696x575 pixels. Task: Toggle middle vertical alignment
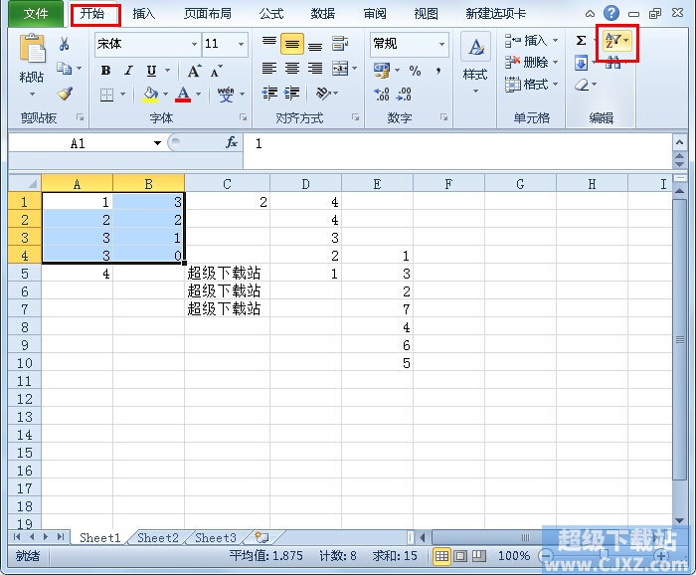(x=292, y=44)
